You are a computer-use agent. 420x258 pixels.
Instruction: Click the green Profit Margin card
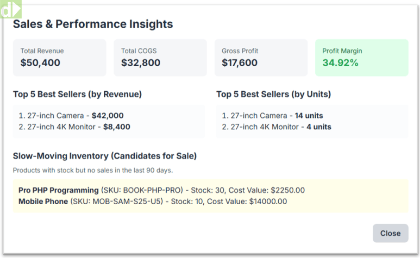tap(361, 58)
